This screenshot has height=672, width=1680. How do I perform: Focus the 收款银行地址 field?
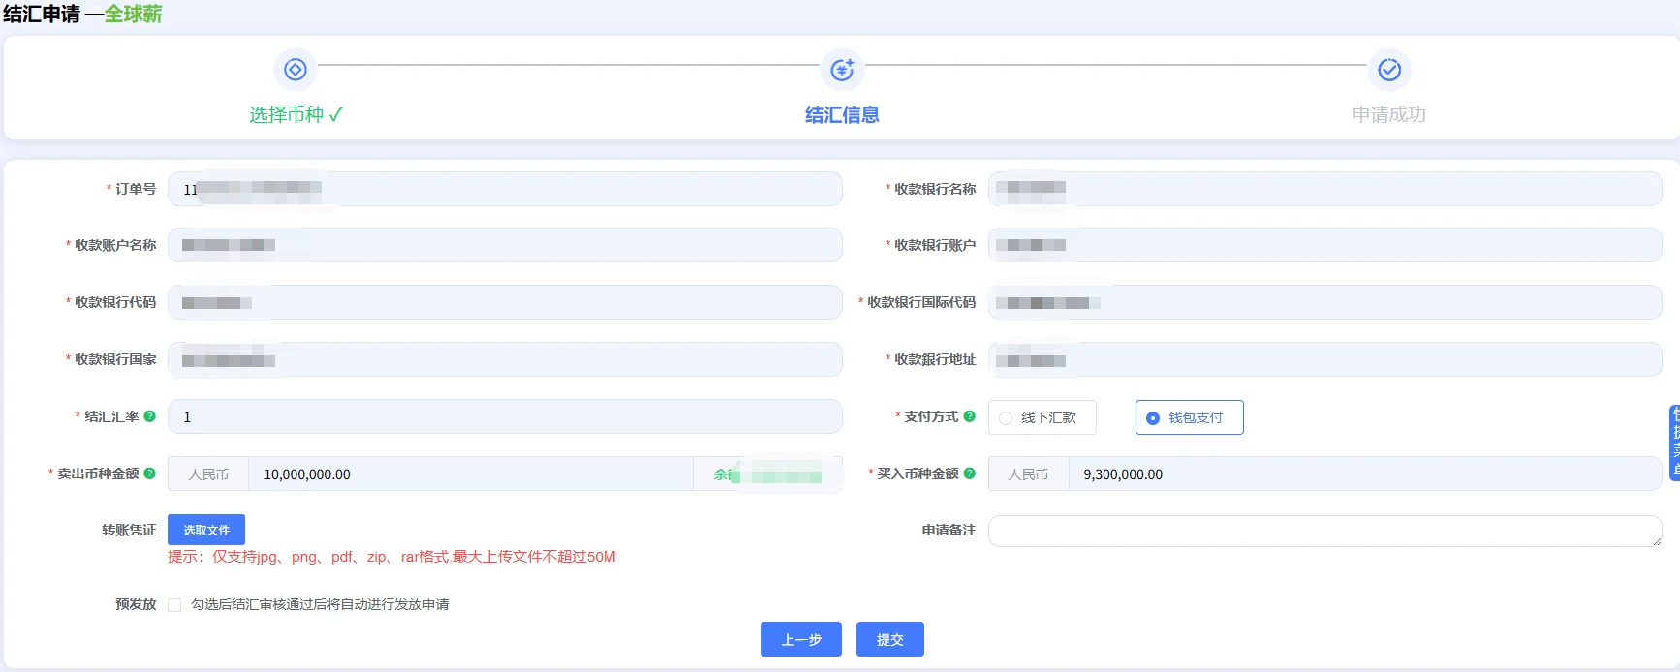(1325, 359)
